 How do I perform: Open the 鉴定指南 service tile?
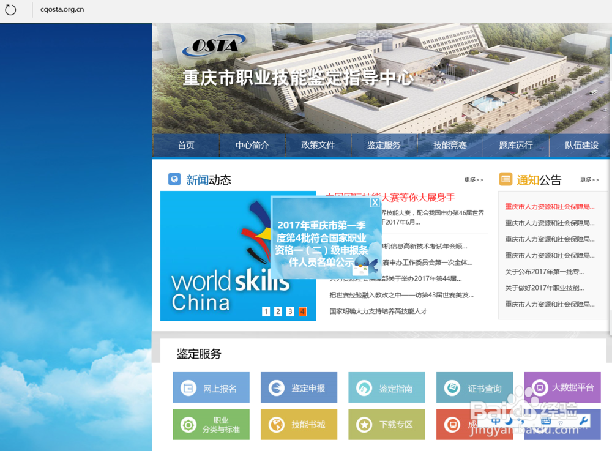point(387,387)
